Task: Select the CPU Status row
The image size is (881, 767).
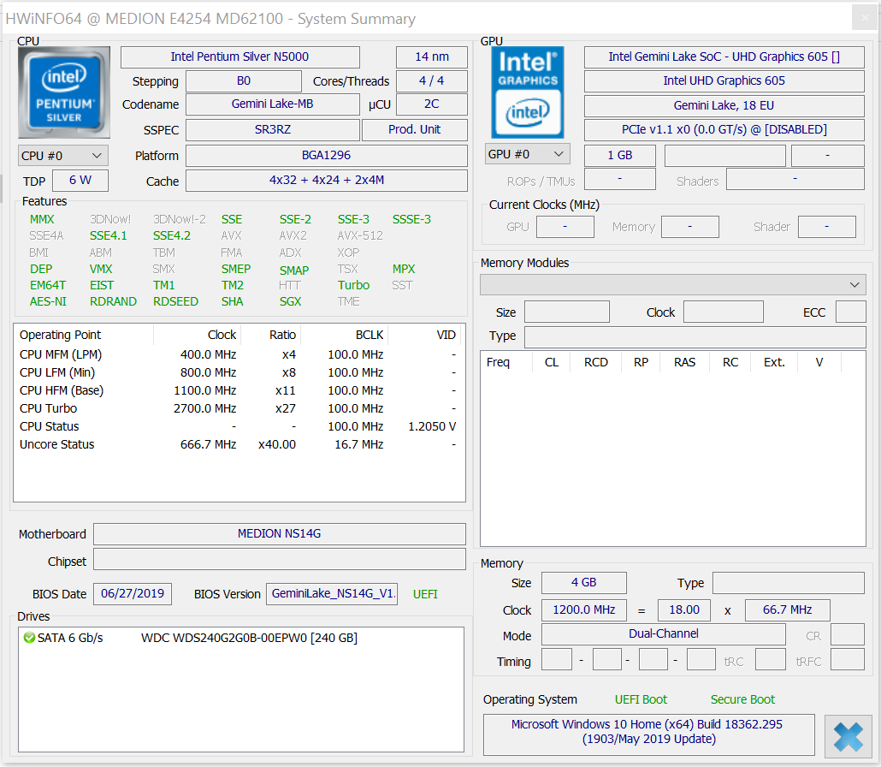Action: (x=239, y=427)
